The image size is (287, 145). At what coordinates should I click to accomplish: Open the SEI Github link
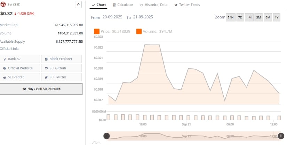pos(62,68)
